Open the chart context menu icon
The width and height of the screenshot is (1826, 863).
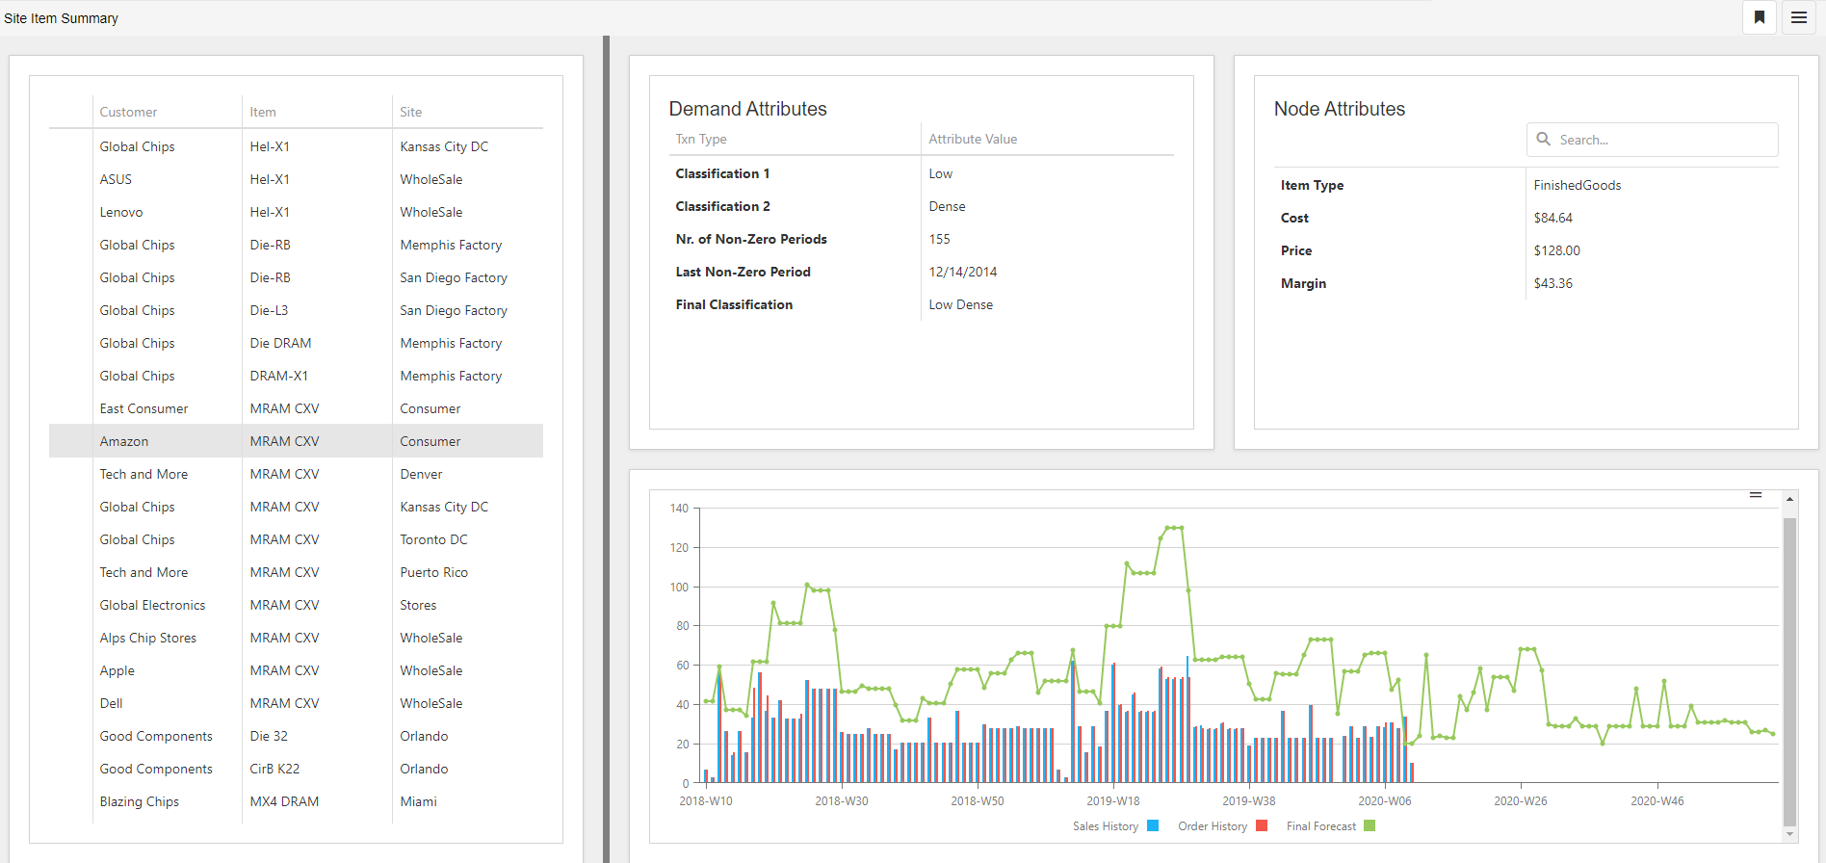point(1756,495)
